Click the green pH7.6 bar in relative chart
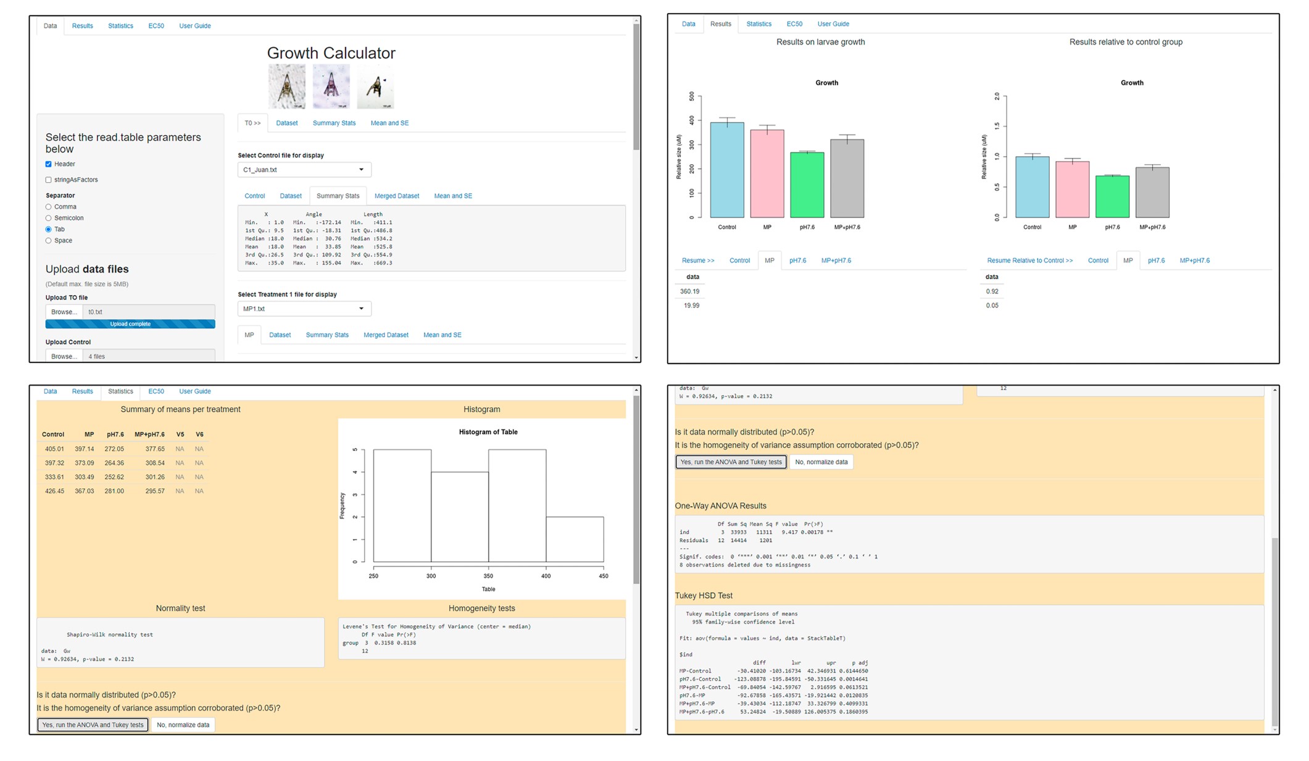The image size is (1309, 761). click(x=1112, y=196)
